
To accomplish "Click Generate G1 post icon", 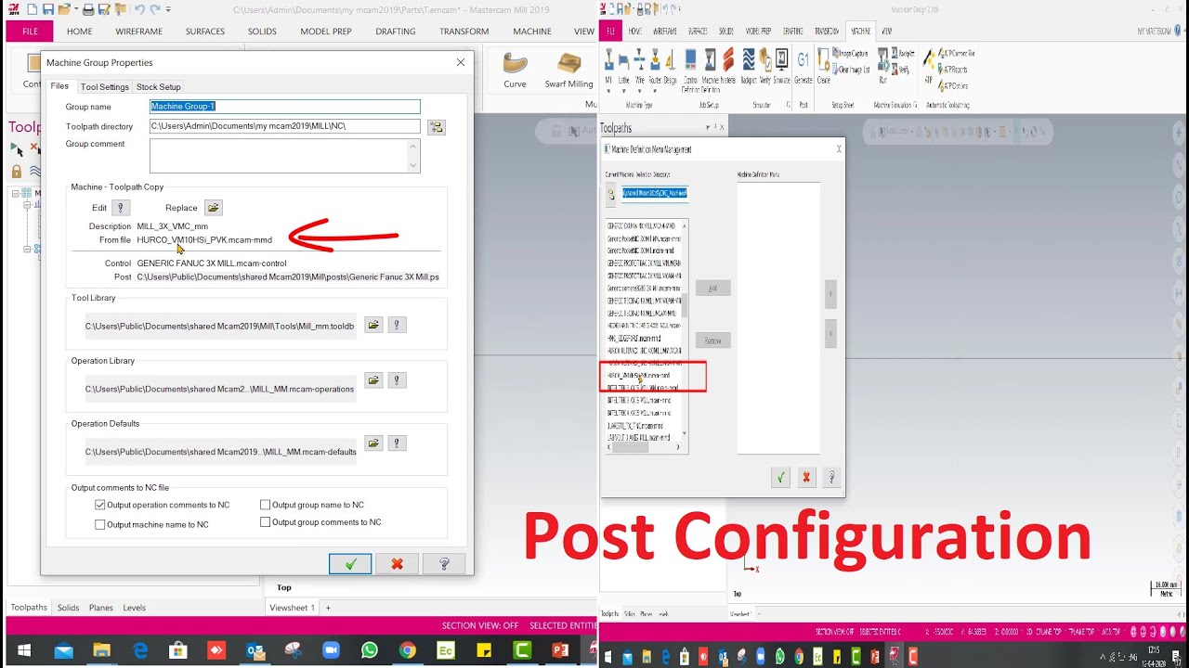I will coord(804,67).
